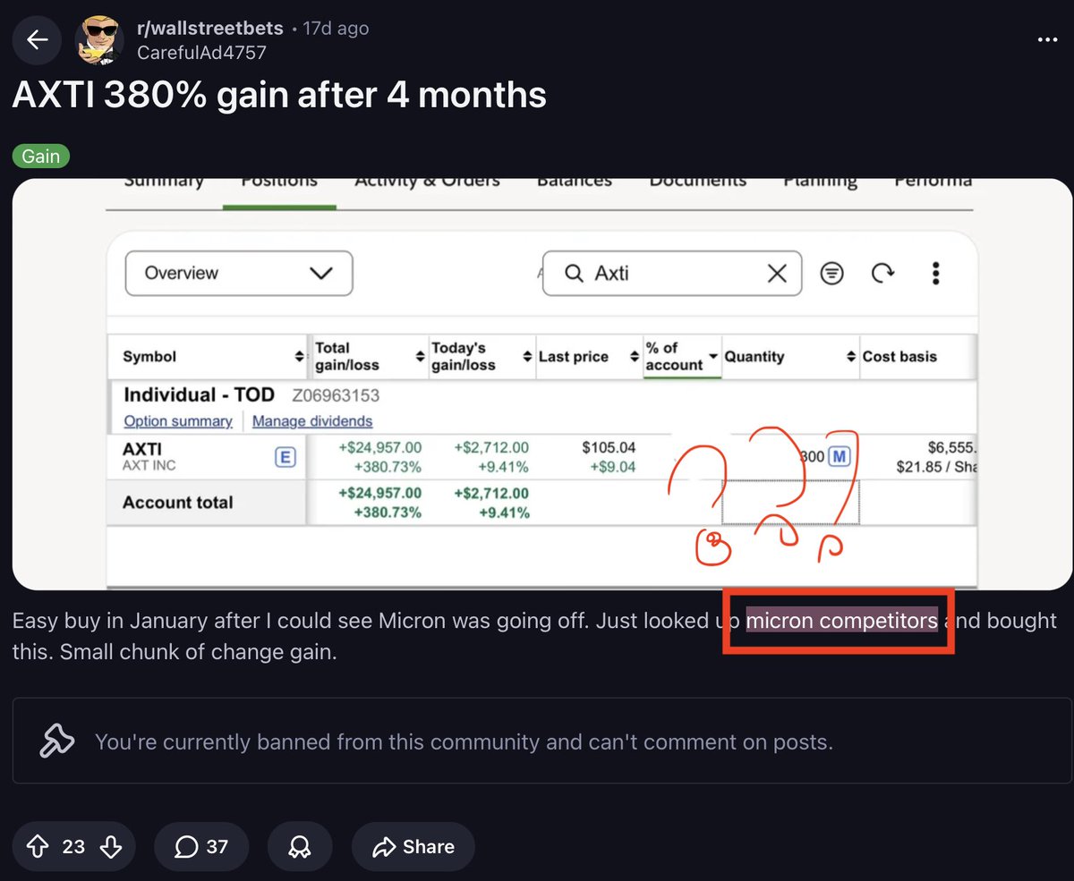This screenshot has width=1074, height=881.
Task: Open the Manage dividends link
Action: click(x=312, y=421)
